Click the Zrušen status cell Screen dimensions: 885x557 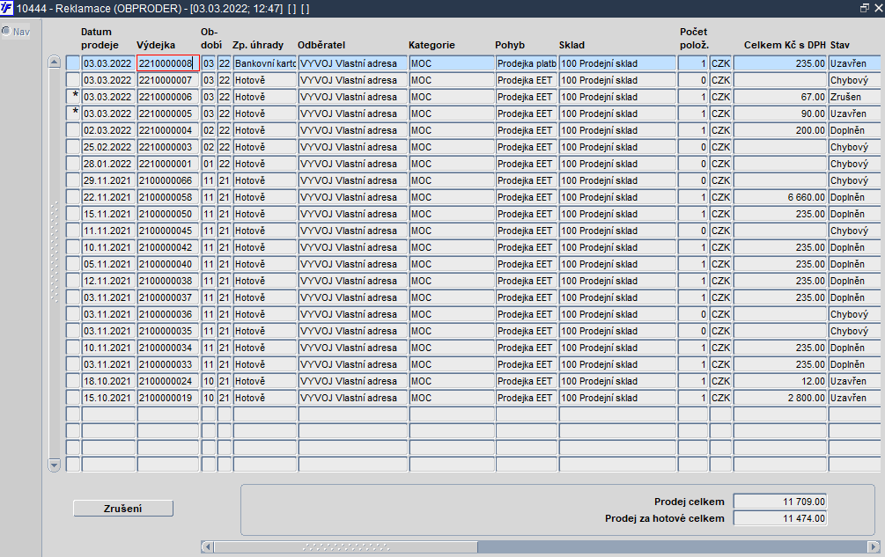point(856,97)
